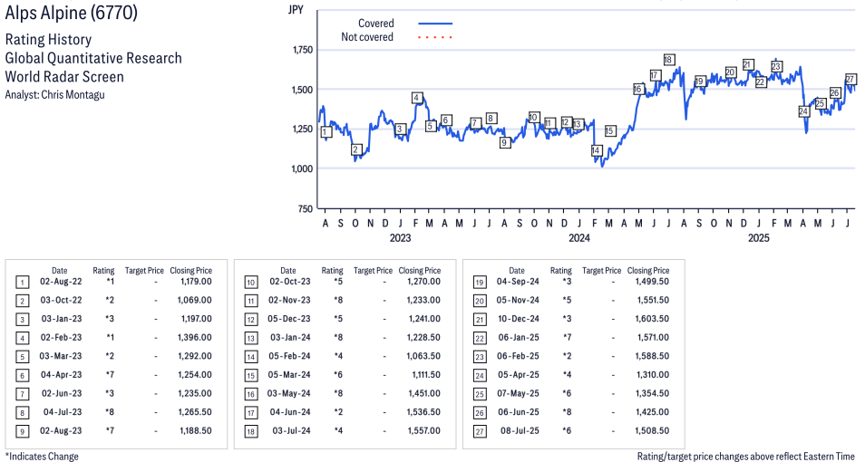Click the World Radar Screen heading
The height and width of the screenshot is (462, 865).
tap(64, 77)
